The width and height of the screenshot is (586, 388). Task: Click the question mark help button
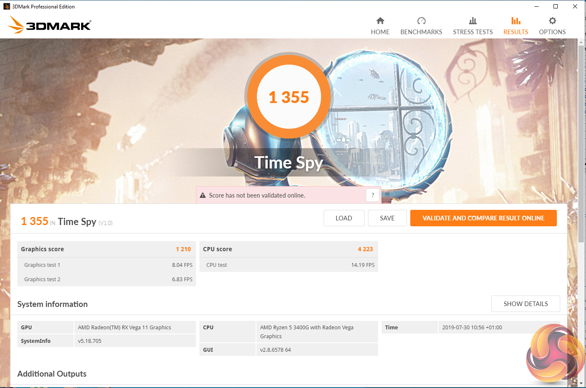[x=373, y=195]
